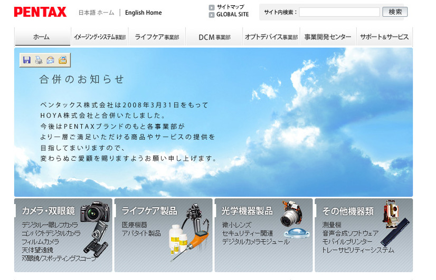The image size is (436, 280).
Task: Select フィルムカメラ link
Action: [40, 242]
